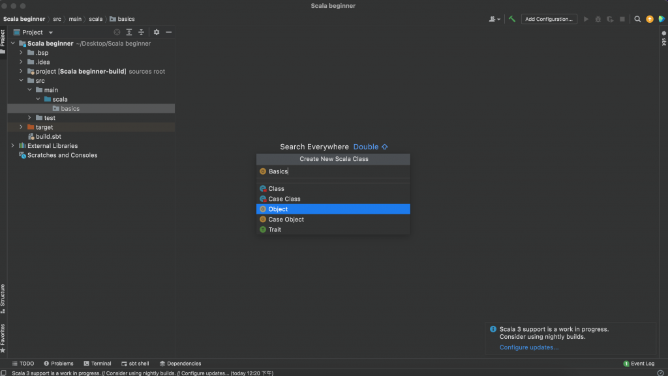
Task: Open the Event Log
Action: pos(639,363)
